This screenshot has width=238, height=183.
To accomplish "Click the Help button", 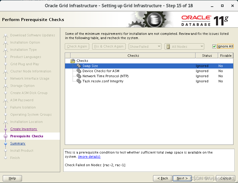I will tap(12, 178).
